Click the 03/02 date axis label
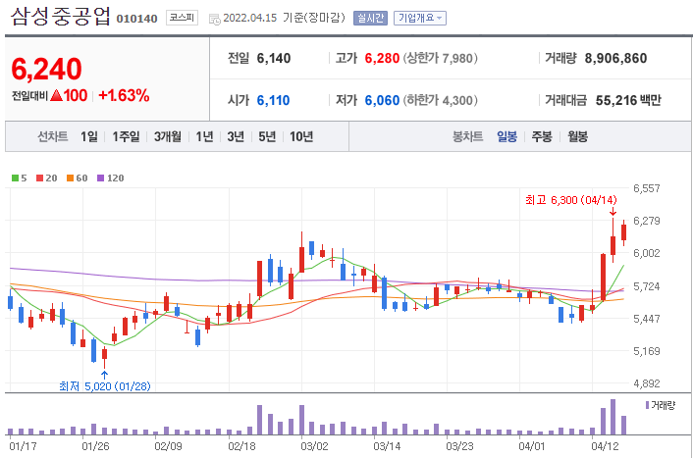Screen dimensions: 693x458 pyautogui.click(x=314, y=446)
